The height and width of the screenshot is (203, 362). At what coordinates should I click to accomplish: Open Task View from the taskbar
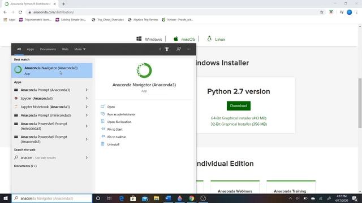[x=109, y=198]
